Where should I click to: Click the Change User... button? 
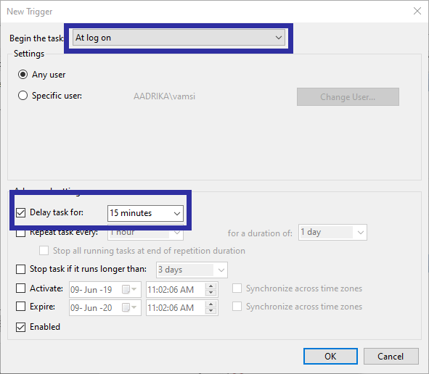coord(348,96)
